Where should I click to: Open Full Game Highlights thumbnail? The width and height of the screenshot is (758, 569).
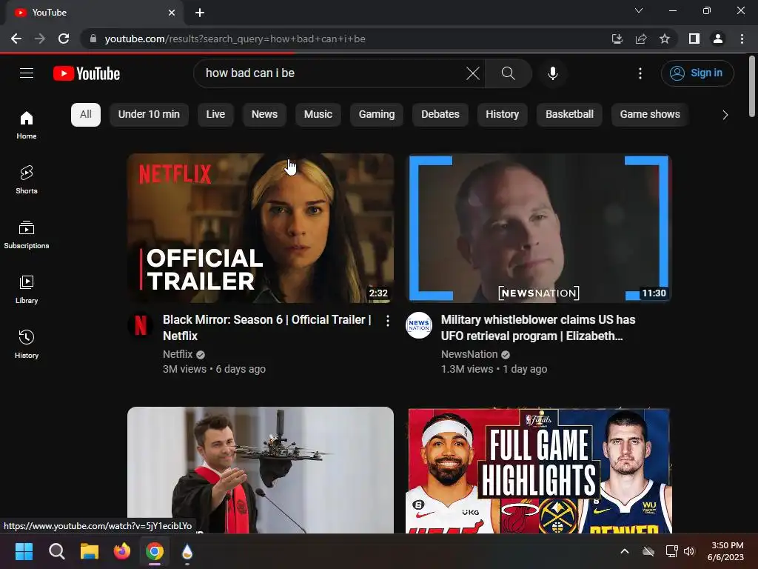coord(539,470)
